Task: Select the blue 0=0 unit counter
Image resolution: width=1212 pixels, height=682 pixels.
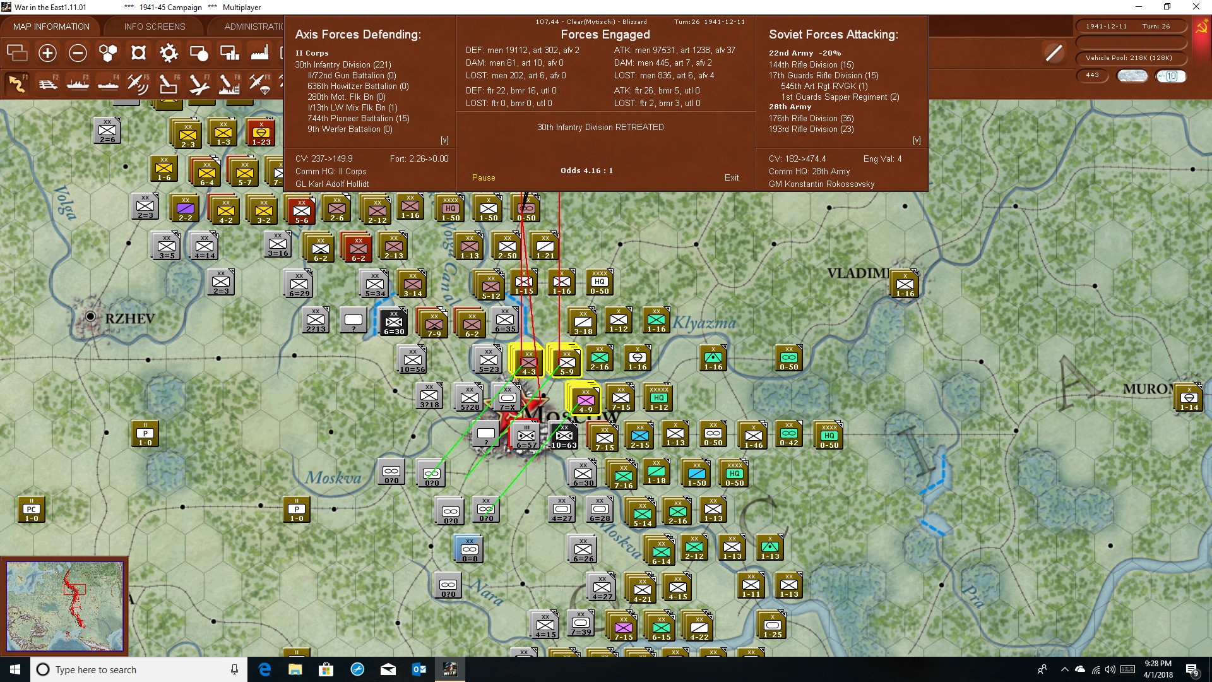Action: coord(469,549)
